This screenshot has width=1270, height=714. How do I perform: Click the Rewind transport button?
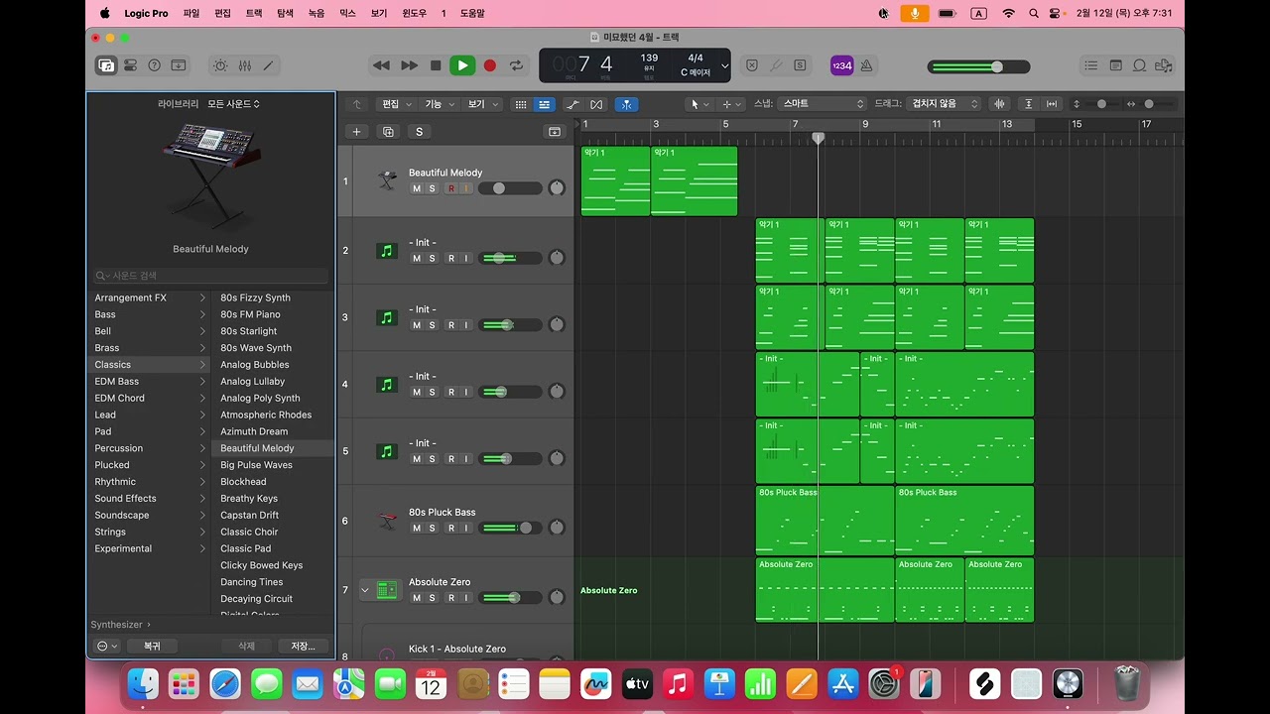click(x=381, y=65)
